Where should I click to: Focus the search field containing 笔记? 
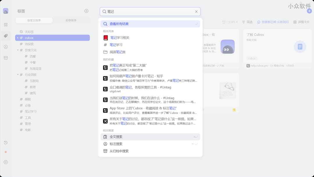150,12
